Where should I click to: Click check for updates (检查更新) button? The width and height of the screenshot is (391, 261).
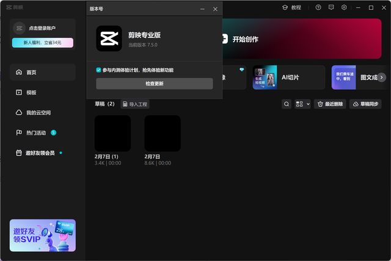coord(155,84)
